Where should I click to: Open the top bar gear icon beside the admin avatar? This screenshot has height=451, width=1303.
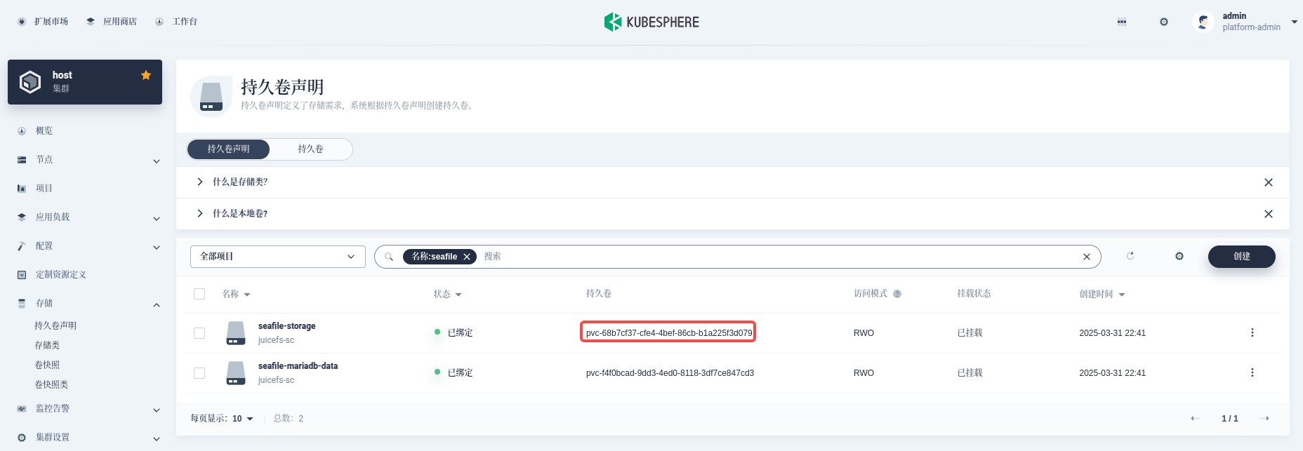(1164, 22)
